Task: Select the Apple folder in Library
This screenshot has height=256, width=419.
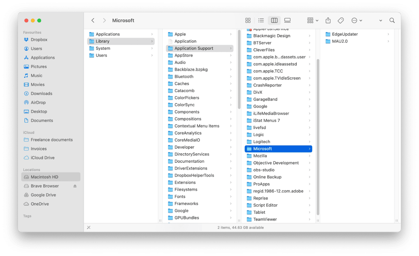Action: click(200, 34)
